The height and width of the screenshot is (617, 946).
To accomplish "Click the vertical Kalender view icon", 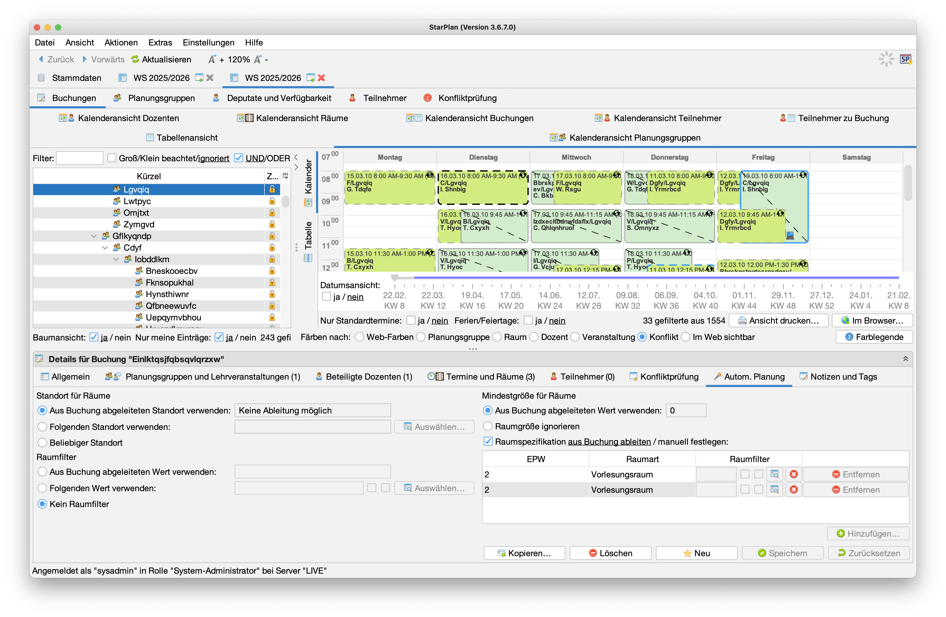I will point(308,202).
